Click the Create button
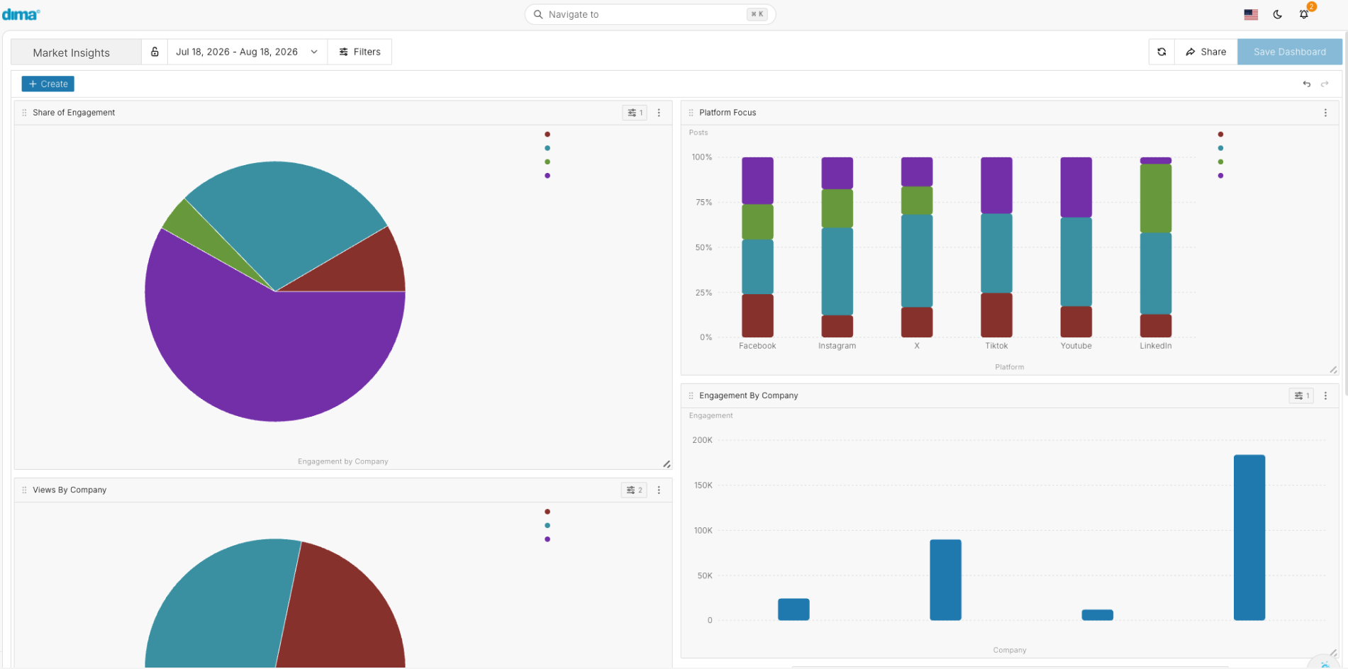 coord(48,84)
